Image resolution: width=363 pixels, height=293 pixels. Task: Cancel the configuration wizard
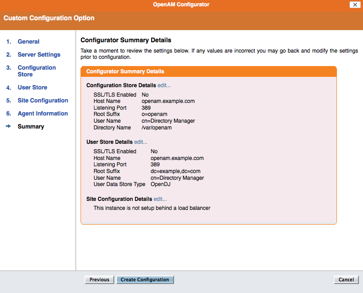[346, 280]
